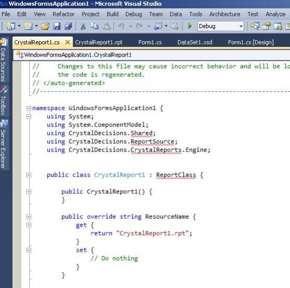The height and width of the screenshot is (288, 290).
Task: Click the "CrystalReport1.rpt" string literal
Action: (x=152, y=233)
